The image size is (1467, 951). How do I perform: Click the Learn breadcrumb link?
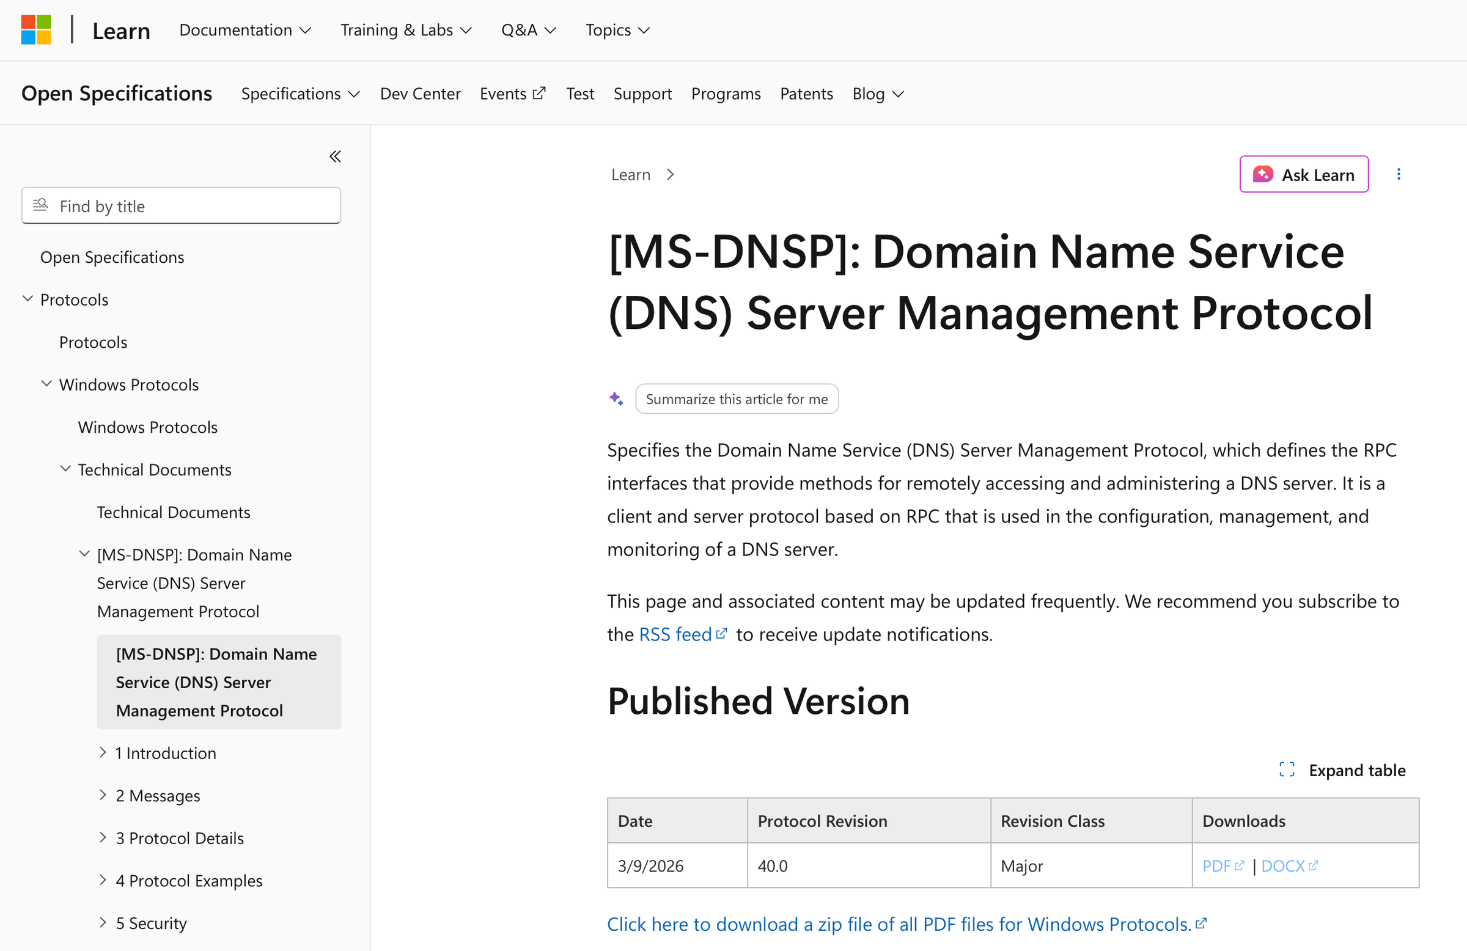point(631,175)
